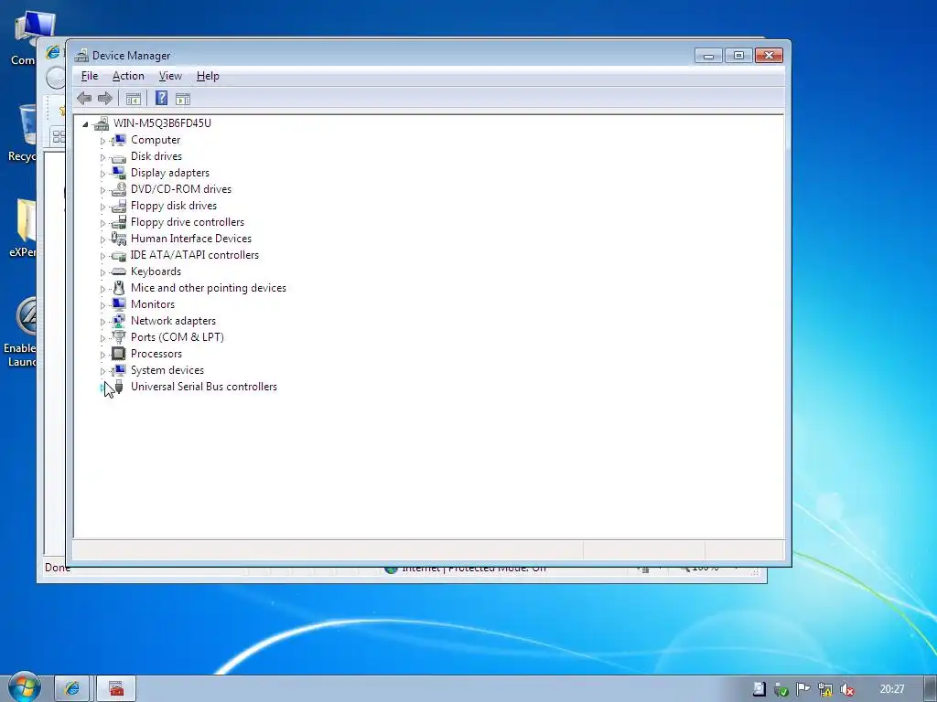Expand the Disk drives node arrow
Screen dimensions: 937x702
[102, 157]
